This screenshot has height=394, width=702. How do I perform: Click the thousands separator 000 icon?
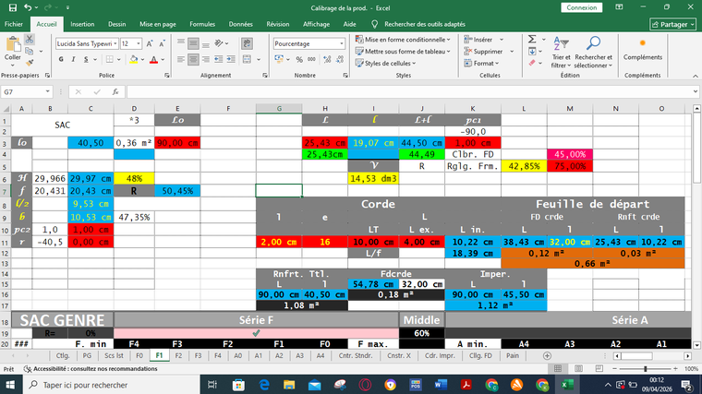tap(311, 59)
